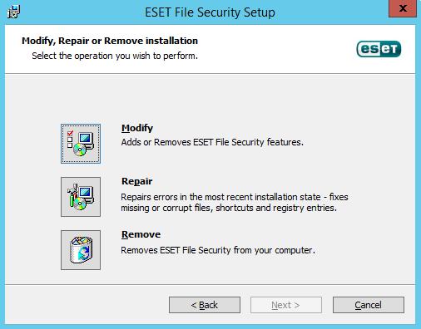
Task: Click the empty title bar area beside the close button
Action: 331,12
